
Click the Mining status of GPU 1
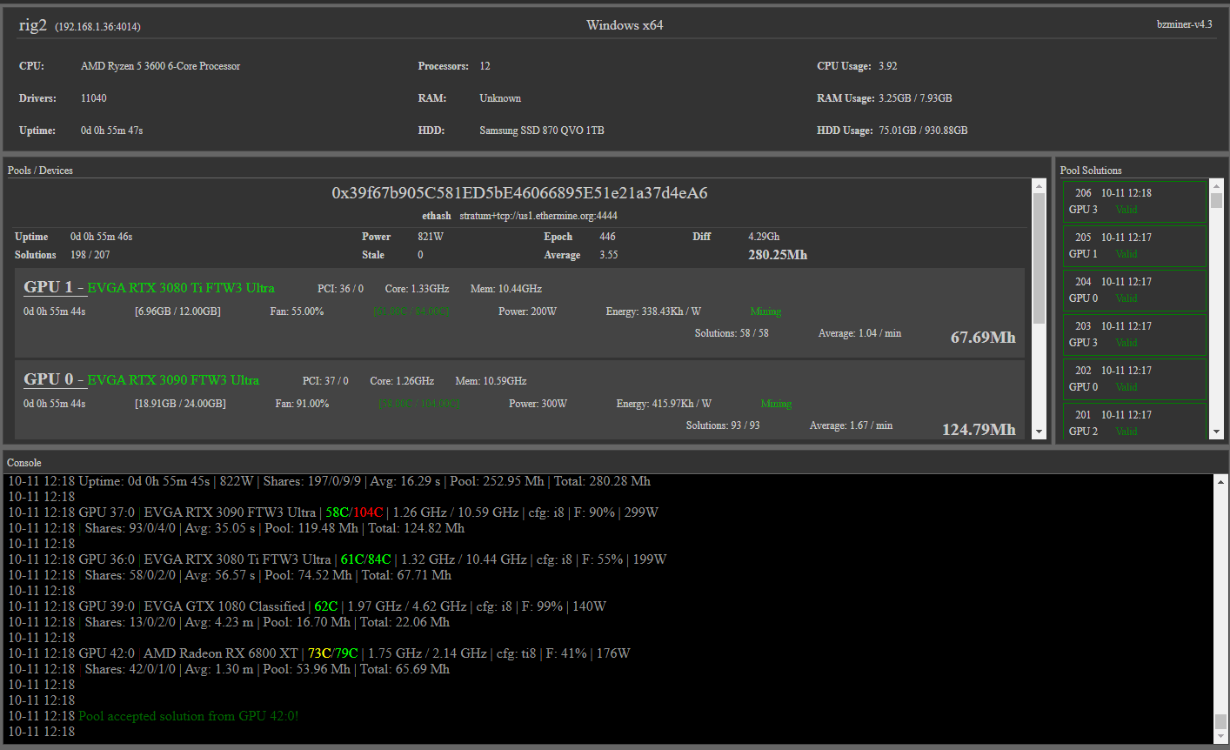pos(765,311)
